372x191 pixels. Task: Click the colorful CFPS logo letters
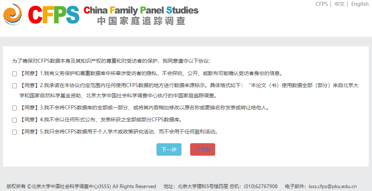54,14
